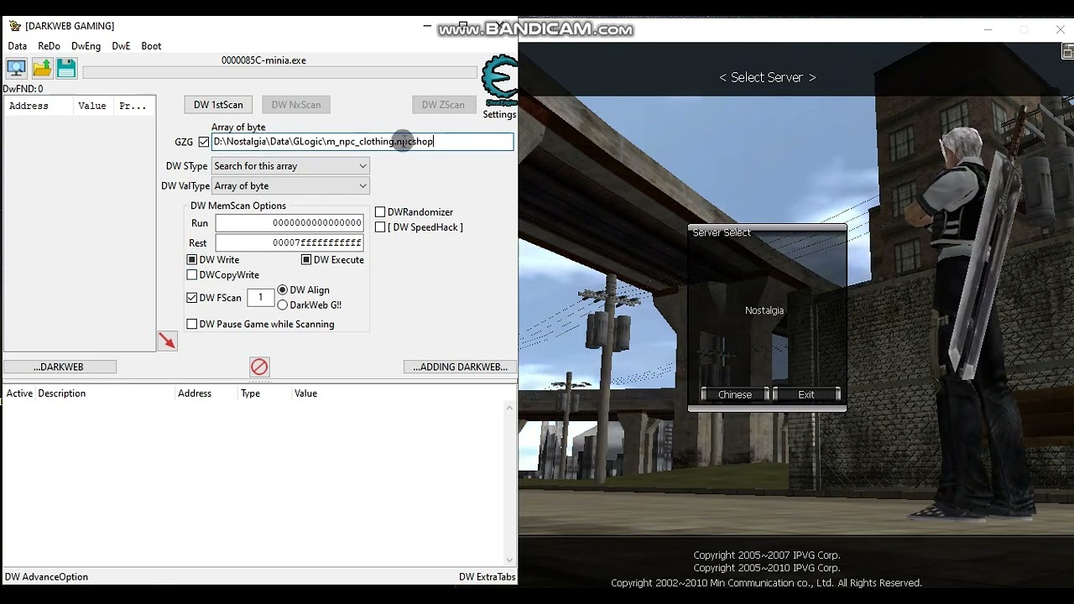
Task: Click the DW FScan number field
Action: click(x=260, y=298)
